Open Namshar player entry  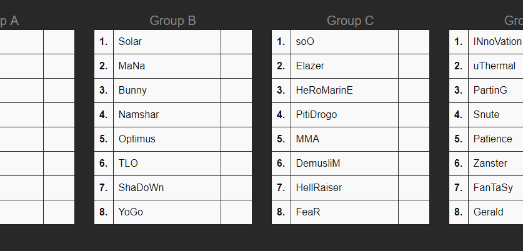pos(138,115)
